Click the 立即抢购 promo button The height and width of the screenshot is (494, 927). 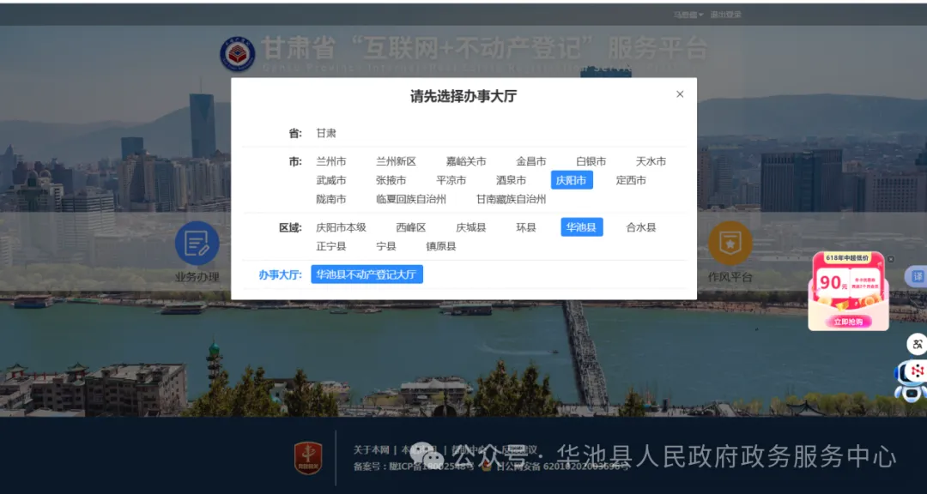[848, 321]
